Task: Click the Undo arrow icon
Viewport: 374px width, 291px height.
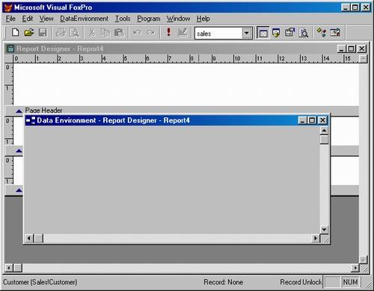Action: (x=137, y=33)
